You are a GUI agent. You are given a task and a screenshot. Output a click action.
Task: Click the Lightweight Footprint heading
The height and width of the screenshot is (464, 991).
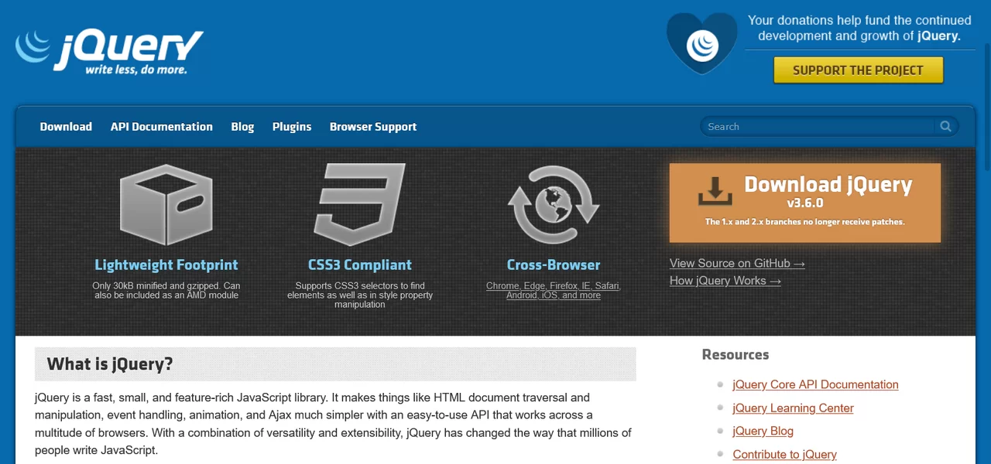pyautogui.click(x=166, y=264)
